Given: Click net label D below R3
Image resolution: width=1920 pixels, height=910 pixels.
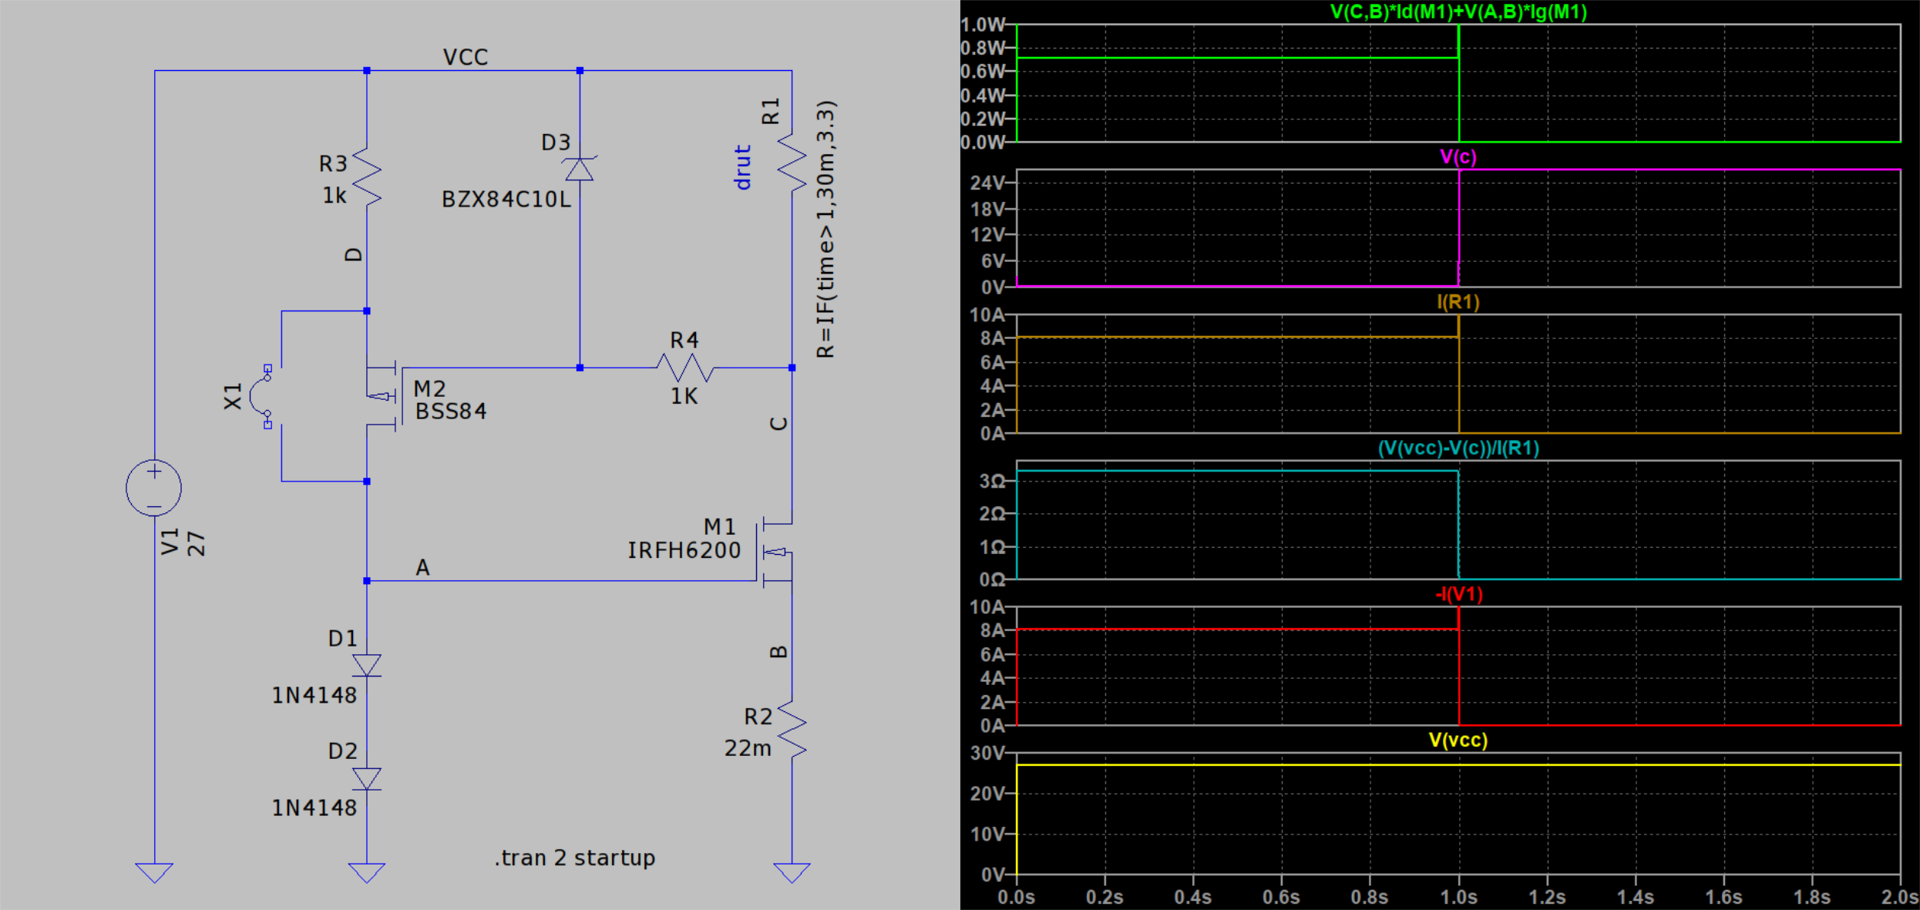Looking at the screenshot, I should click(x=353, y=255).
